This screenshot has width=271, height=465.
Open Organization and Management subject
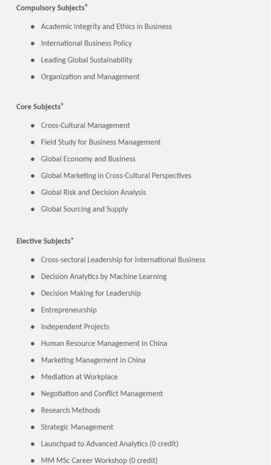(x=90, y=76)
